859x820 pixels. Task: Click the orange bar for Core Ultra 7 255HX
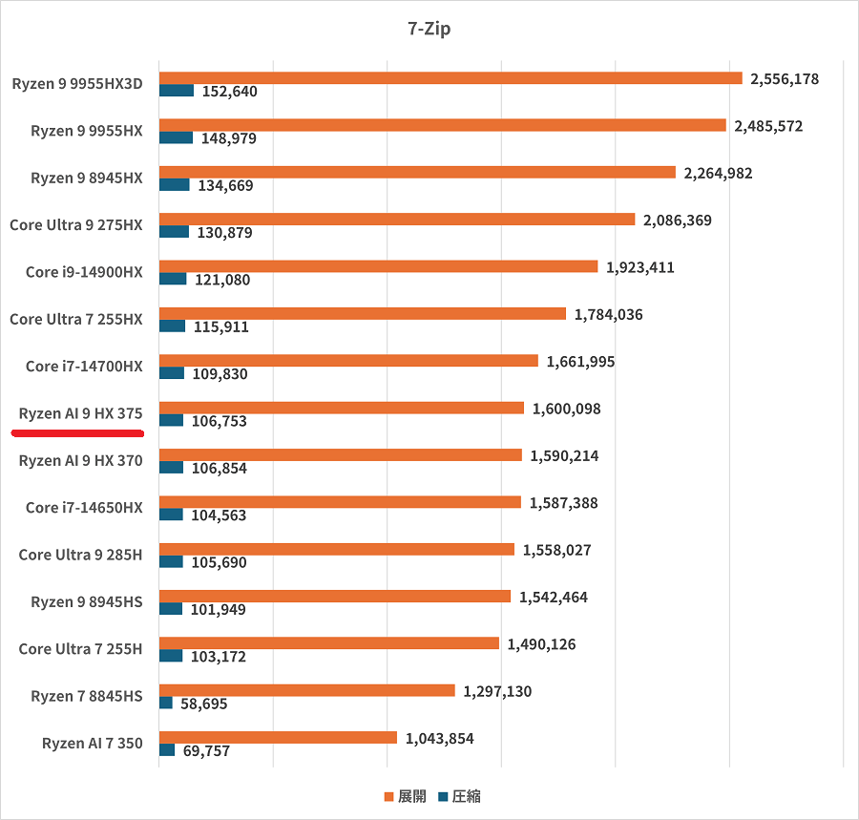(x=362, y=313)
